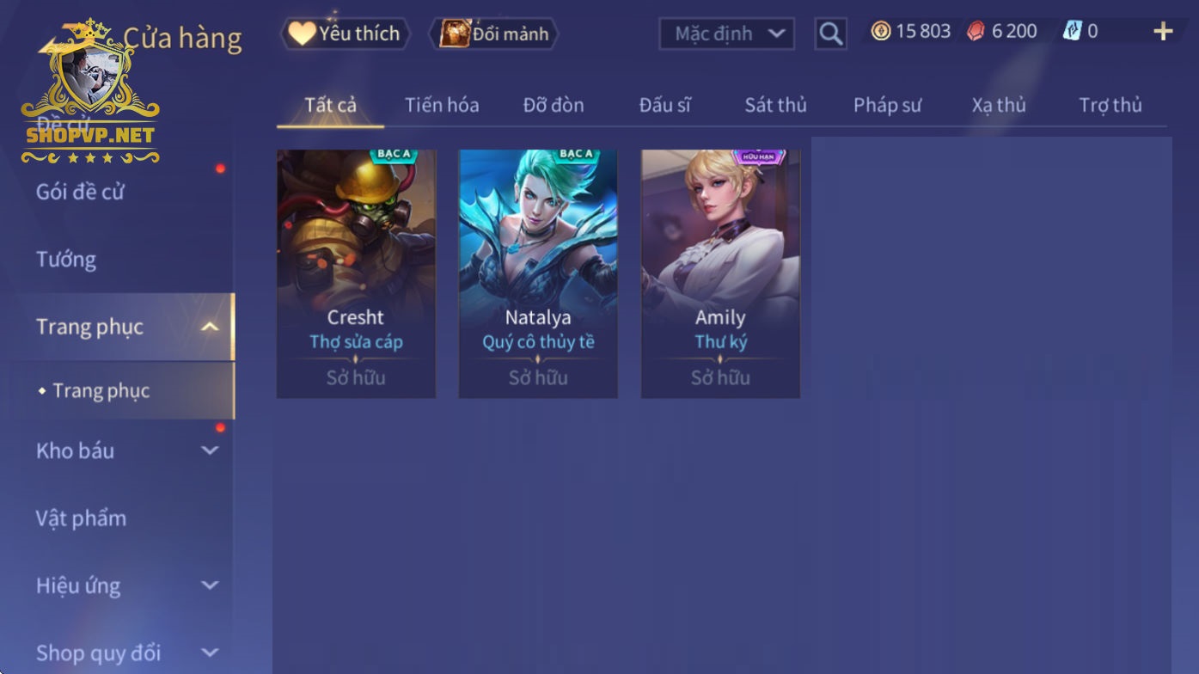Screen dimensions: 1199x674
Task: Select the Pháp sư tab
Action: click(887, 105)
